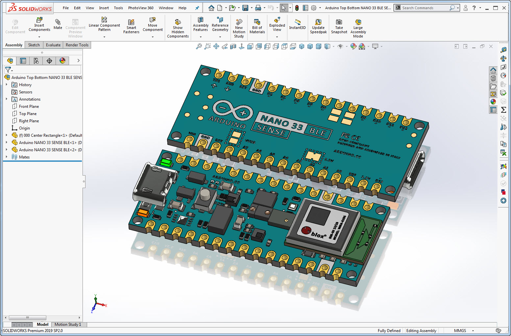Open the File menu
This screenshot has height=336, width=511.
66,8
